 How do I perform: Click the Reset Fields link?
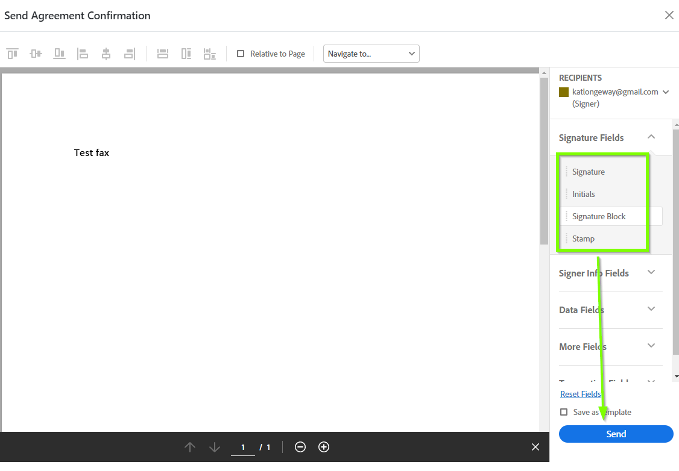(x=580, y=394)
